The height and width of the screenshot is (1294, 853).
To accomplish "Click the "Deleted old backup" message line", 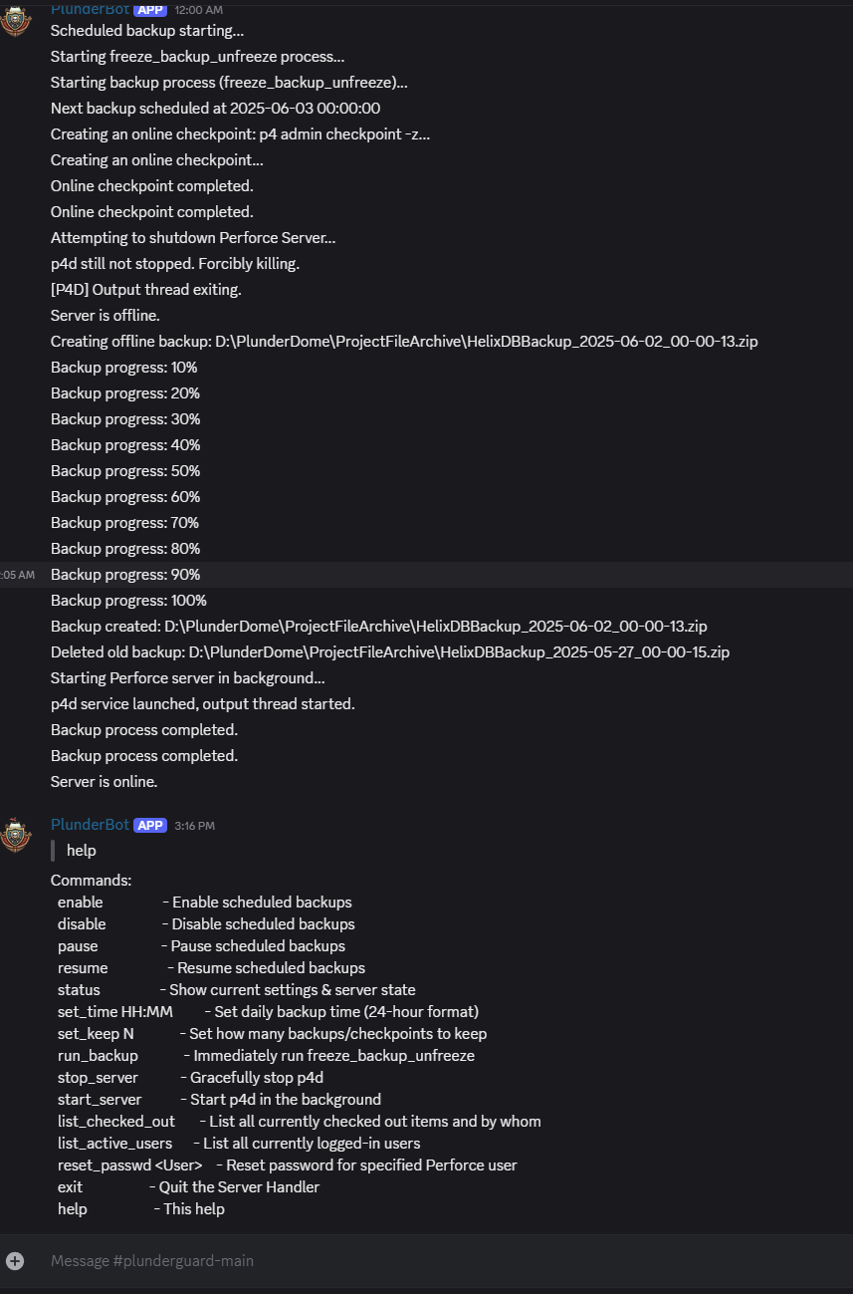I will (x=390, y=652).
